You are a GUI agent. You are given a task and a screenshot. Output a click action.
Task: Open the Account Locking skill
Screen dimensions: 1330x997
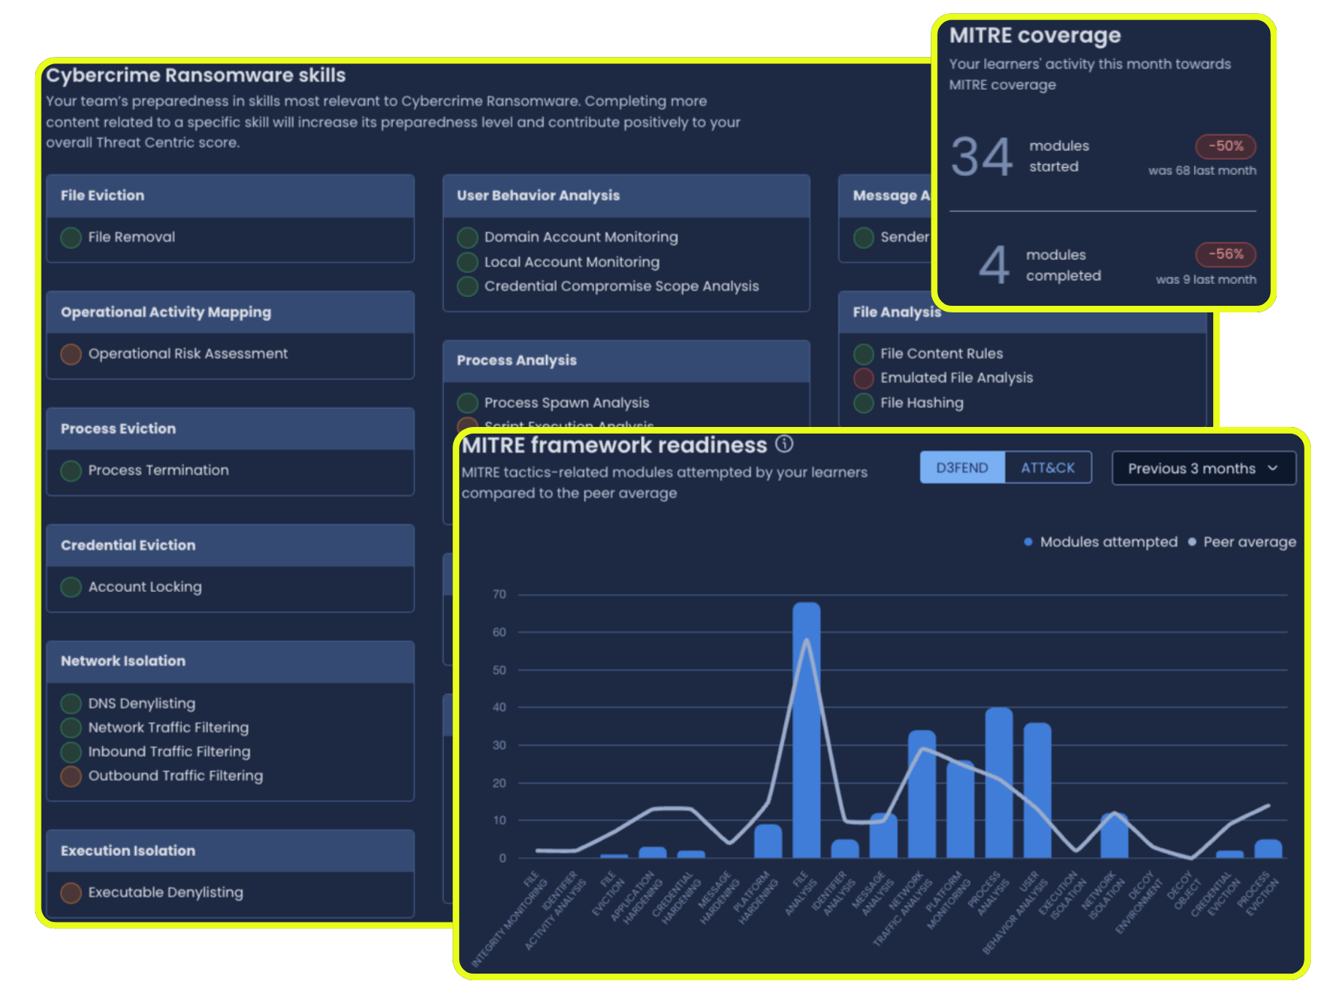(x=145, y=587)
